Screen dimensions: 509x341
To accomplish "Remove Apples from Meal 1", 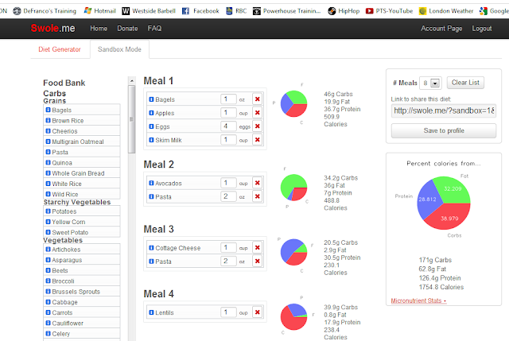I will coord(258,113).
